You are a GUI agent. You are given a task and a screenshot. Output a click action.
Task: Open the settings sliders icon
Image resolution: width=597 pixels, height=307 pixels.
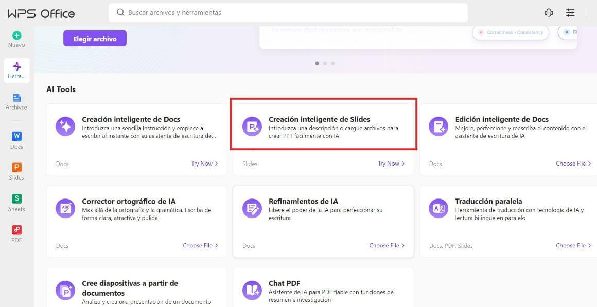coord(570,12)
